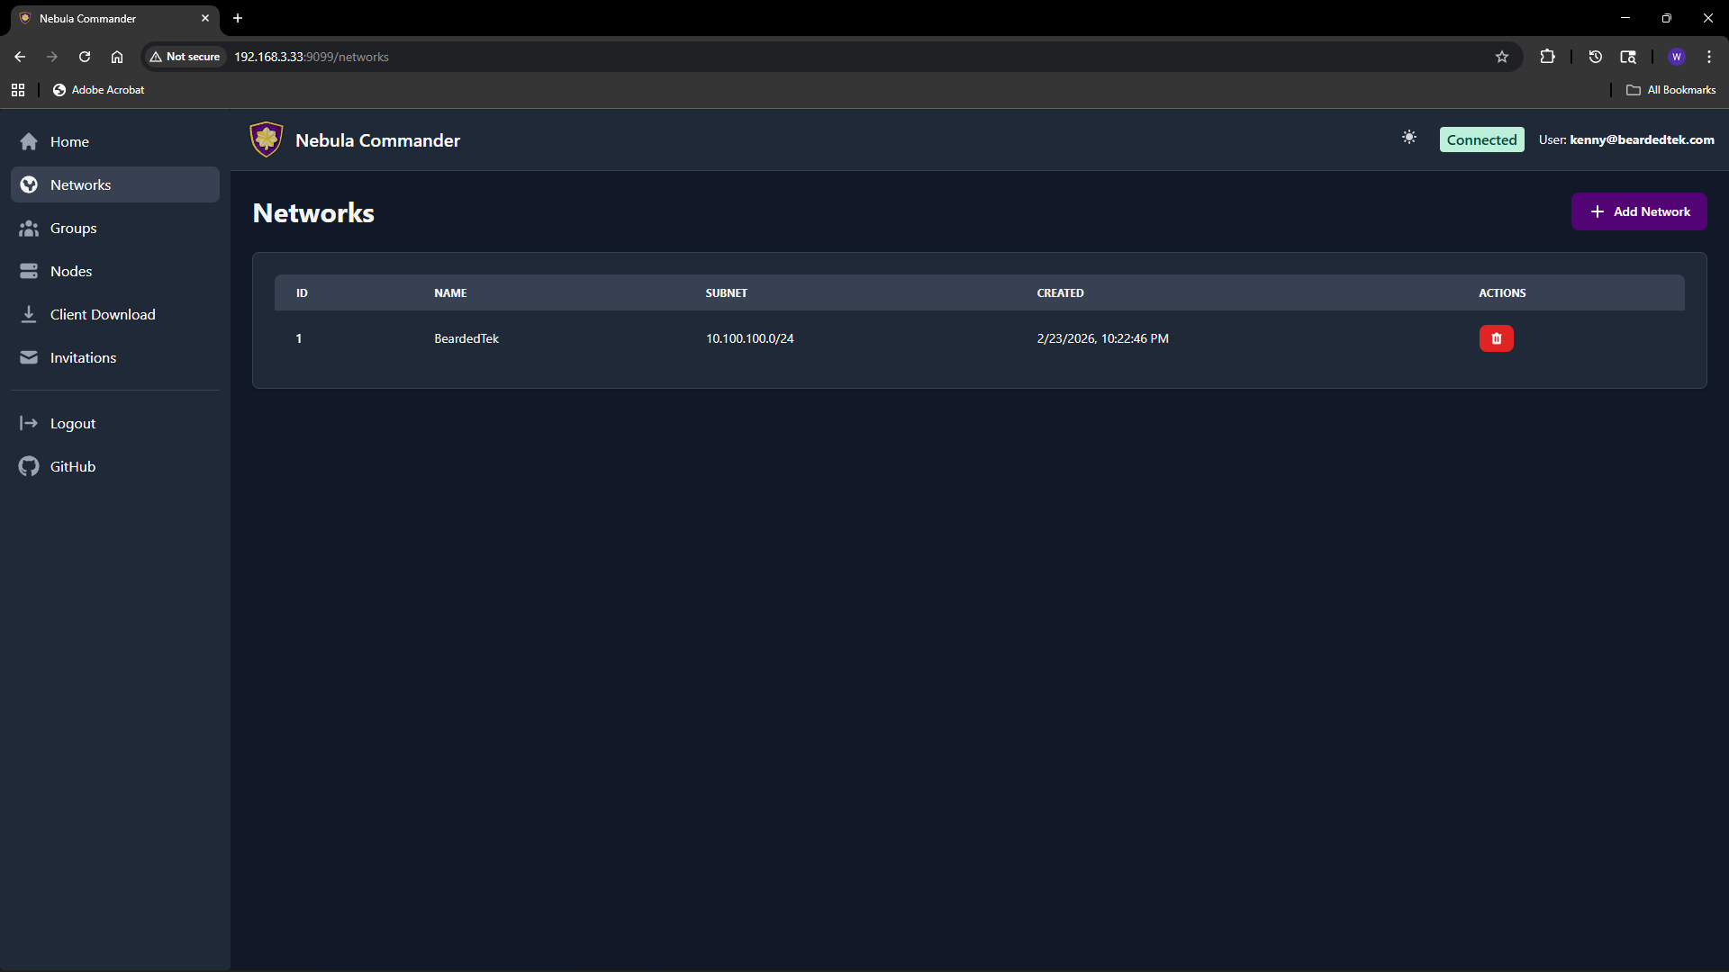Click the GitHub icon at sidebar bottom
The image size is (1729, 972).
click(28, 466)
